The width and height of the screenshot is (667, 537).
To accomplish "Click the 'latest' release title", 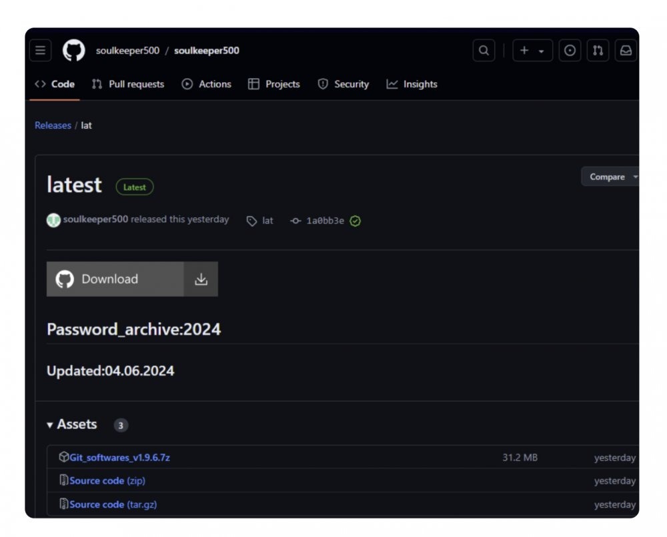I will [x=75, y=185].
